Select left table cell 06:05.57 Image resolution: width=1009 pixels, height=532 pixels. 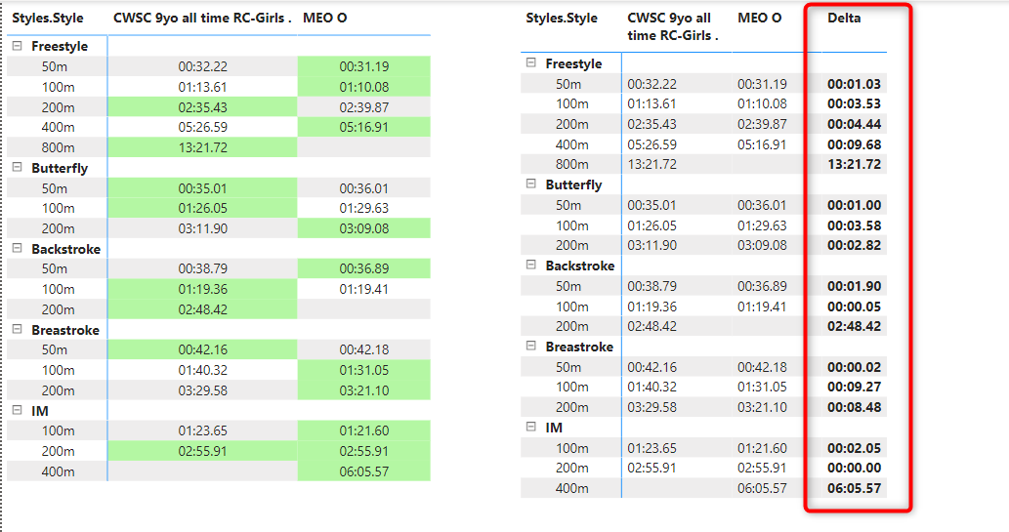click(x=363, y=471)
